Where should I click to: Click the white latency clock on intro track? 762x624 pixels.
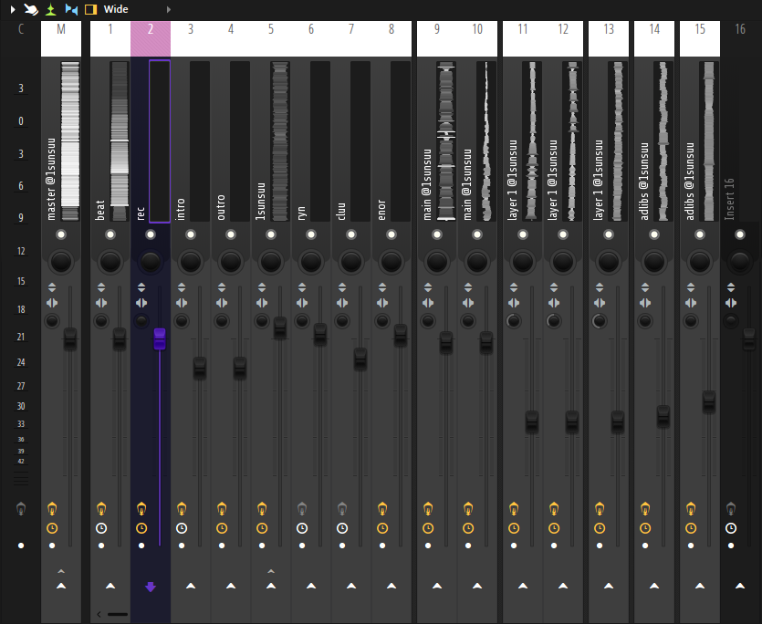click(x=182, y=528)
